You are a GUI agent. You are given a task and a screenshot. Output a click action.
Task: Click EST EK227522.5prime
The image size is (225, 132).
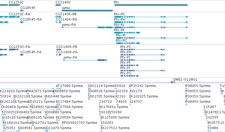tap(115, 128)
